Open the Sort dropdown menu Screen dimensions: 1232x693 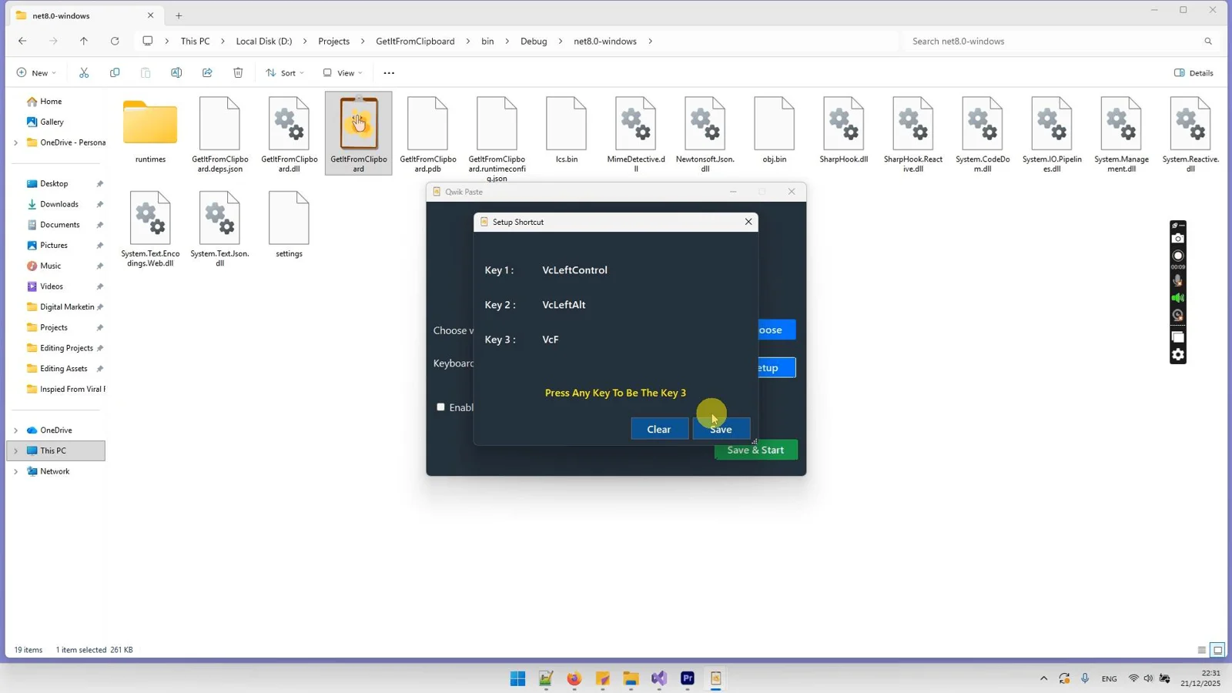tap(284, 73)
